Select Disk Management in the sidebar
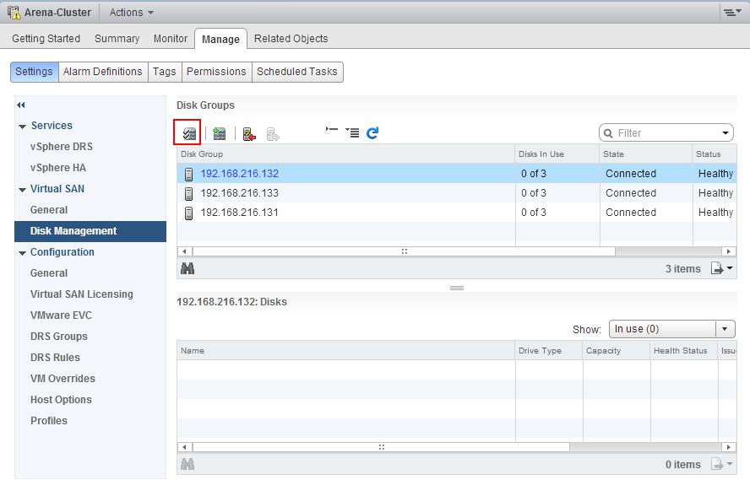The height and width of the screenshot is (480, 750). 90,231
